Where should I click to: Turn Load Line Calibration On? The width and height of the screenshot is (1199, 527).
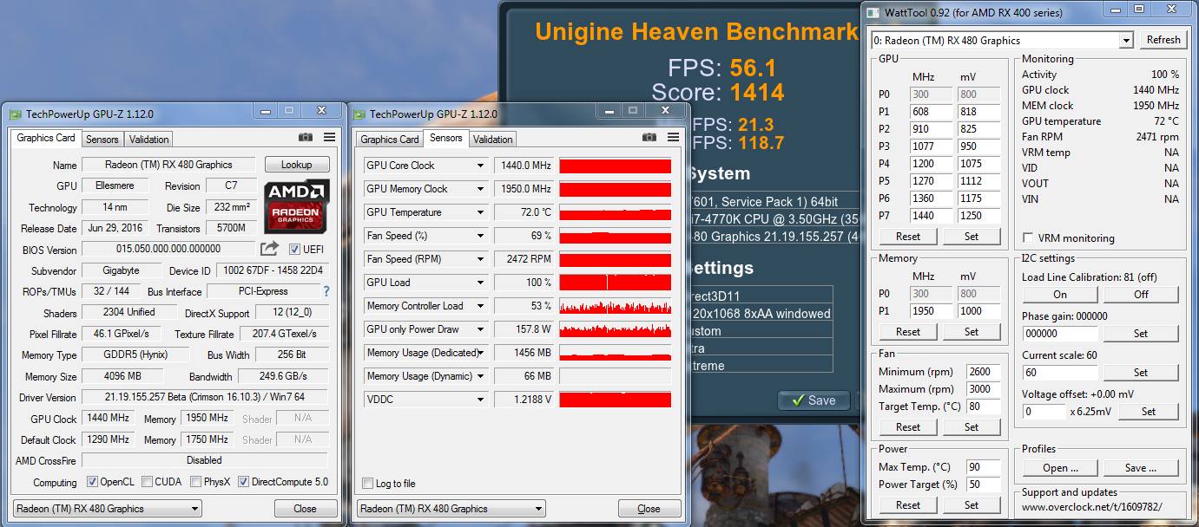pyautogui.click(x=1060, y=294)
